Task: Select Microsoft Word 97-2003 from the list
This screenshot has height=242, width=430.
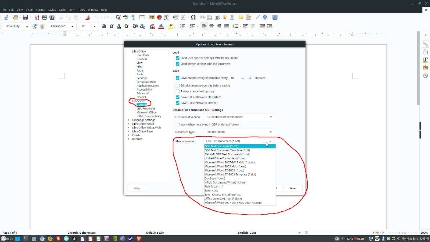Action: pyautogui.click(x=224, y=170)
